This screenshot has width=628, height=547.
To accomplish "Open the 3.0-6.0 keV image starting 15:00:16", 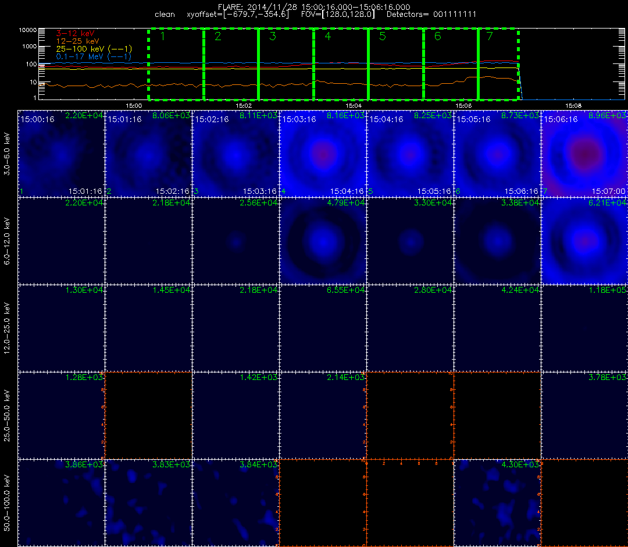I will [x=61, y=154].
